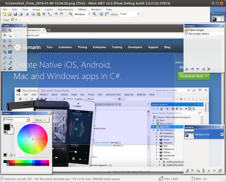Image resolution: width=226 pixels, height=182 pixels.
Task: Click the Copy toolbar icon
Action: pos(33,14)
